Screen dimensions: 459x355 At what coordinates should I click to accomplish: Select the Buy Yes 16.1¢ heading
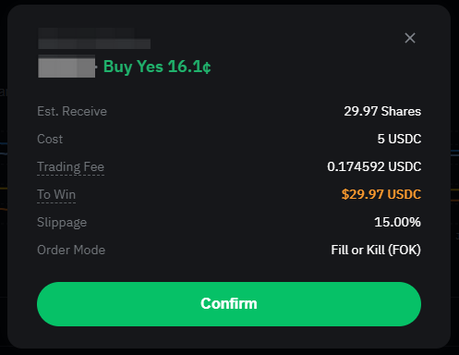click(157, 67)
